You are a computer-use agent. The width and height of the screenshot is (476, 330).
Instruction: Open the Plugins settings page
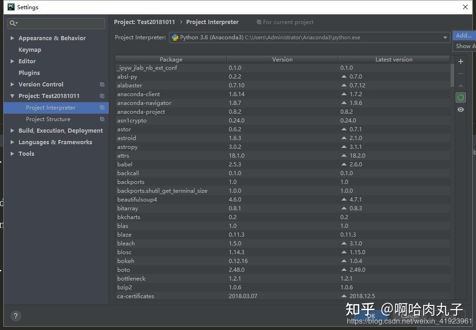[29, 73]
